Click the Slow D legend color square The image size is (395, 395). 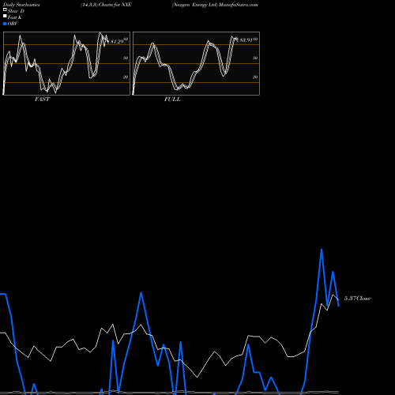[5, 9]
